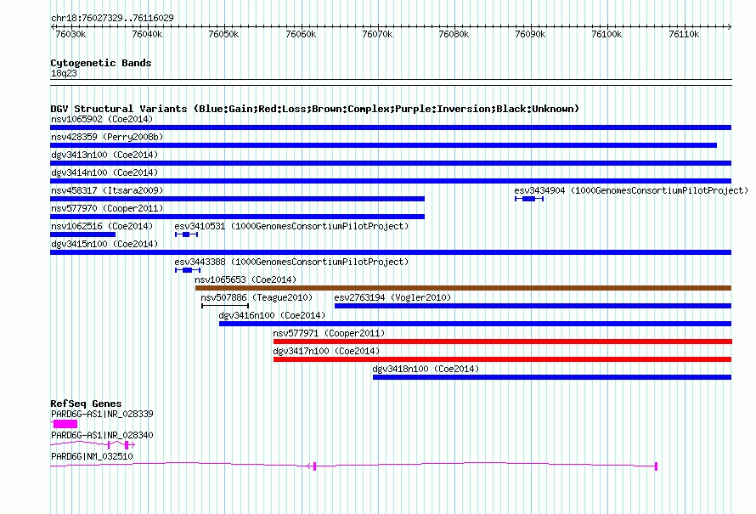The height and width of the screenshot is (514, 756).
Task: Open the PARD6G-AS1|NR_028340 gene label
Action: (102, 435)
